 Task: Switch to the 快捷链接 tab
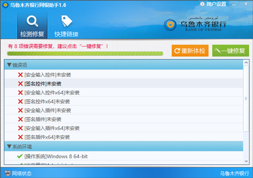tap(67, 25)
